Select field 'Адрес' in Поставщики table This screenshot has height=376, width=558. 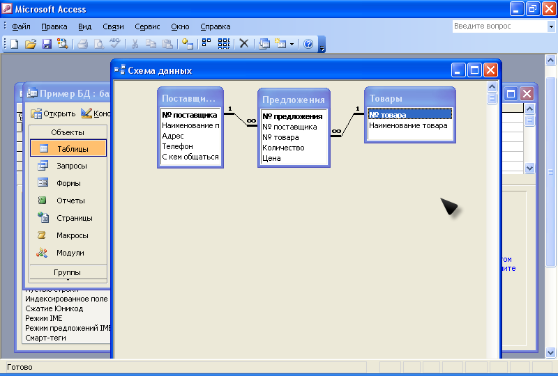[x=190, y=136]
